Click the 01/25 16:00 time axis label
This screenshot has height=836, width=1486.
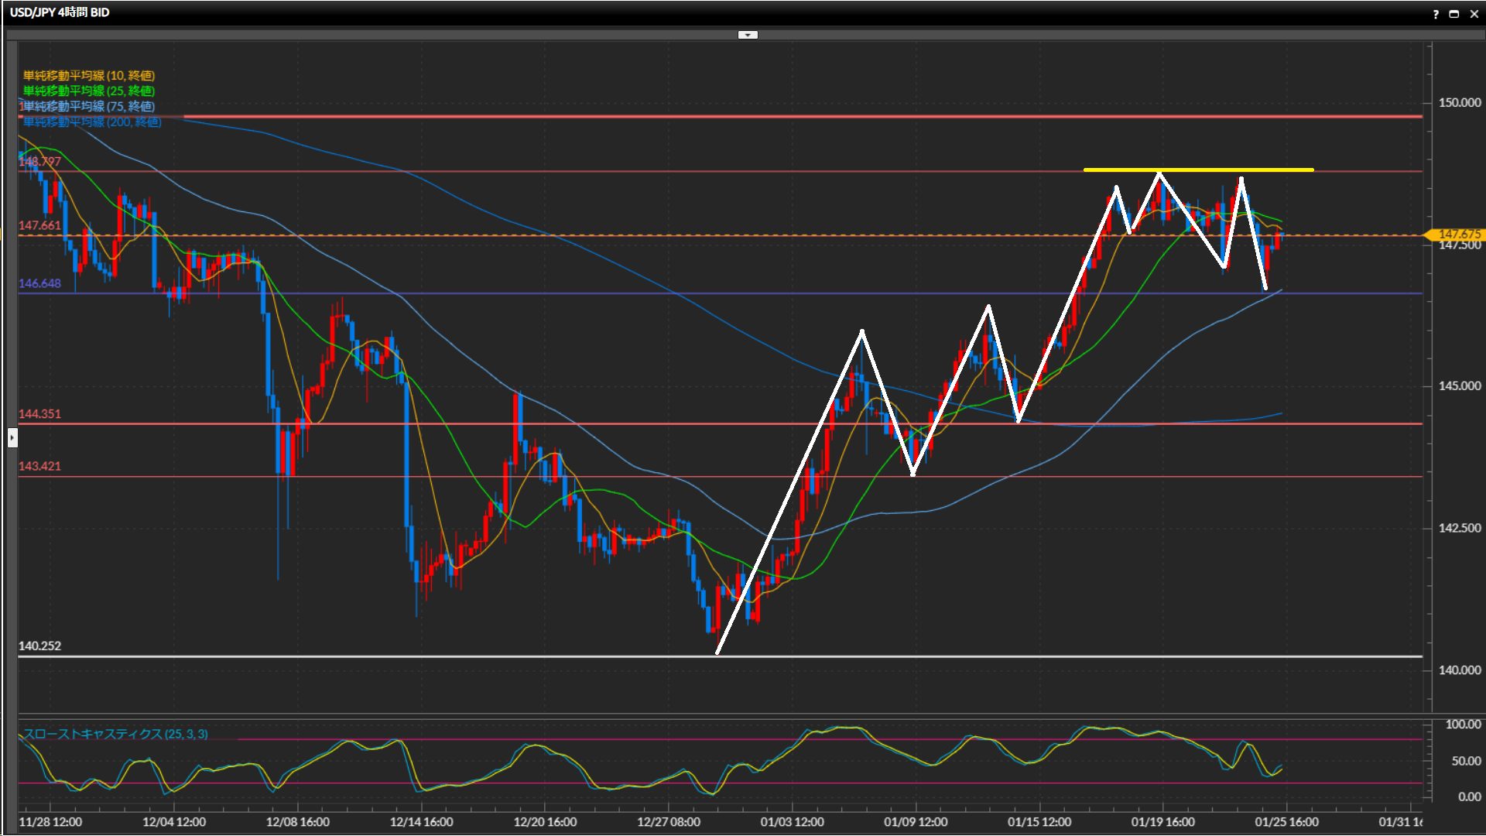coord(1286,822)
